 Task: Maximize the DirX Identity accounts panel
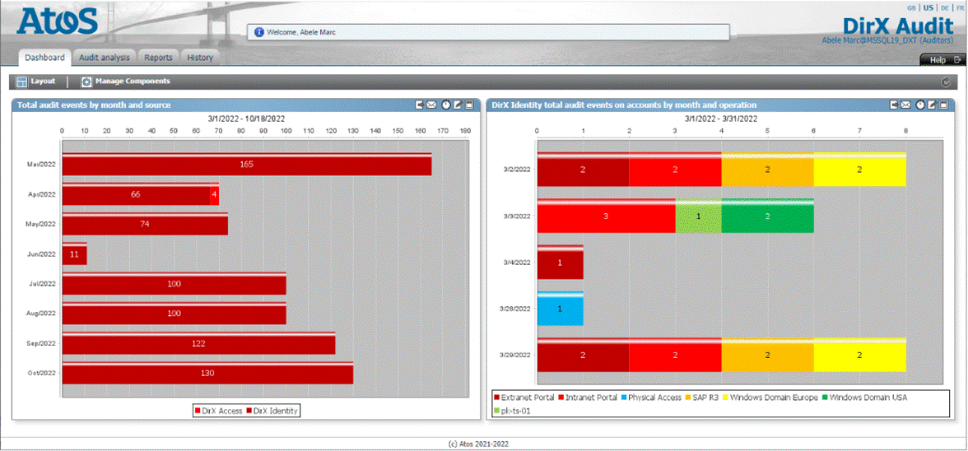(943, 105)
